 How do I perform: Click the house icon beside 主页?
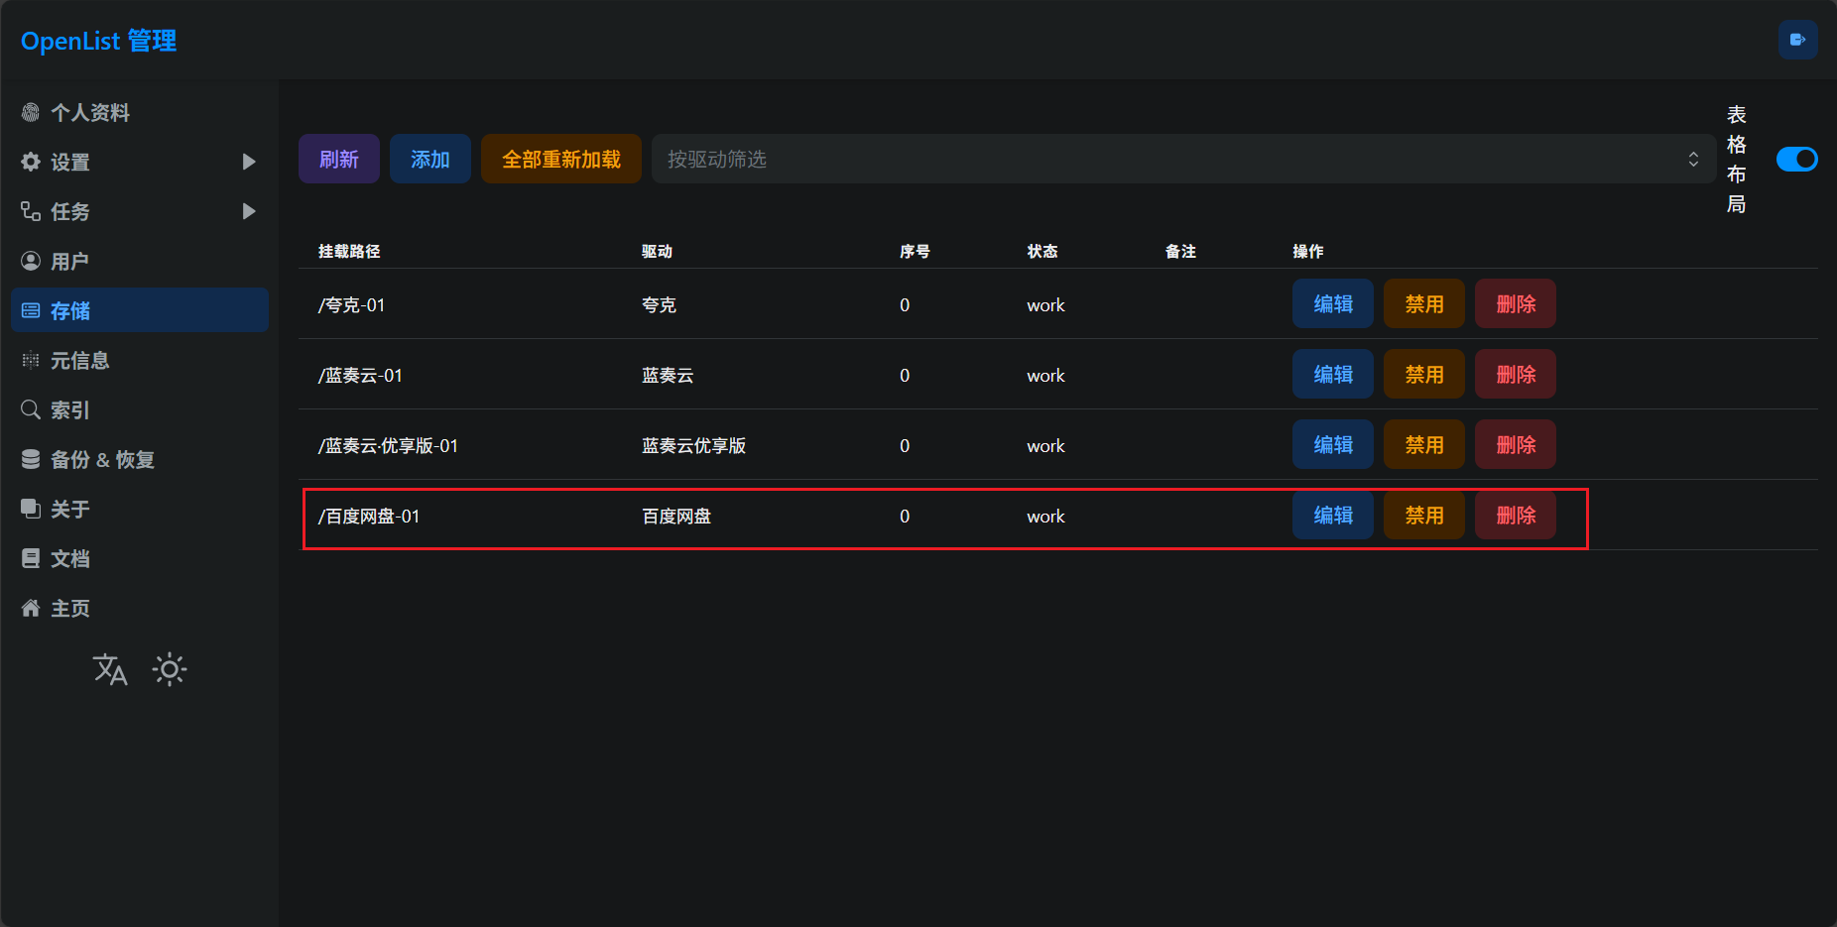point(31,609)
